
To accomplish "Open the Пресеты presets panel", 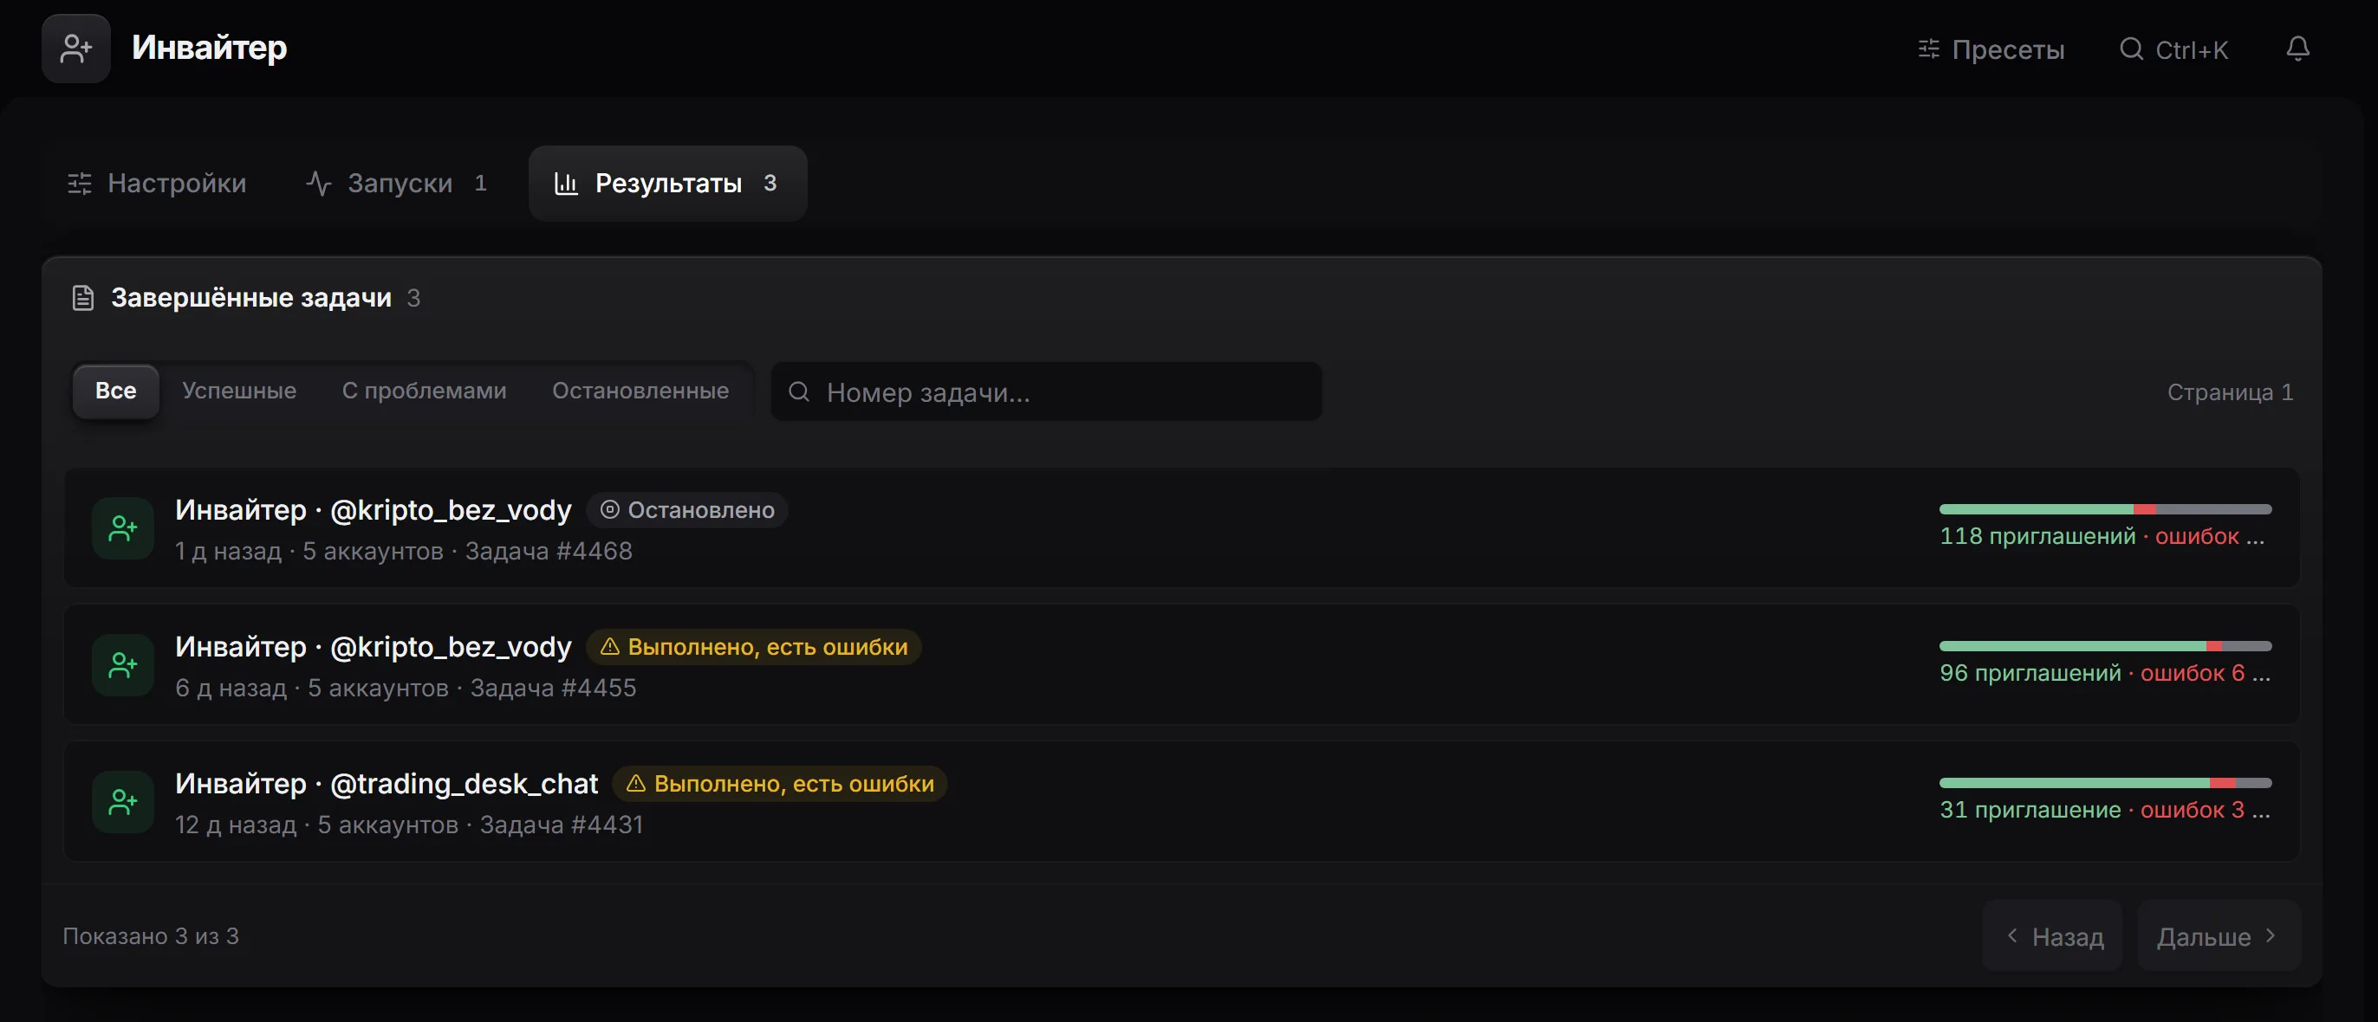I will (x=1991, y=49).
